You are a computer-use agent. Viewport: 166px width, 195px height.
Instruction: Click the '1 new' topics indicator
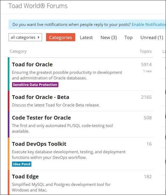pos(147,71)
